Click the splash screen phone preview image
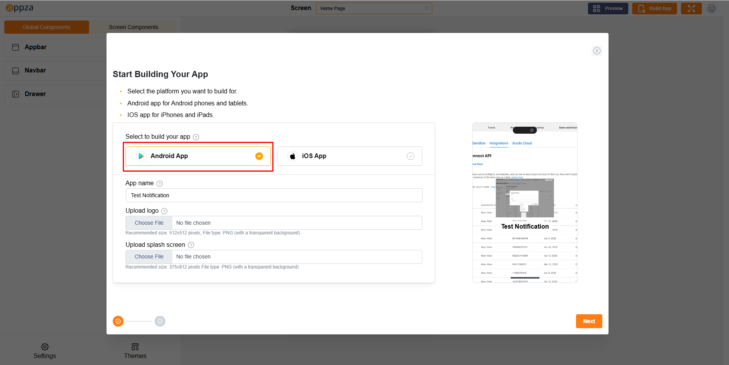Screen dimensions: 729x365 [525, 203]
